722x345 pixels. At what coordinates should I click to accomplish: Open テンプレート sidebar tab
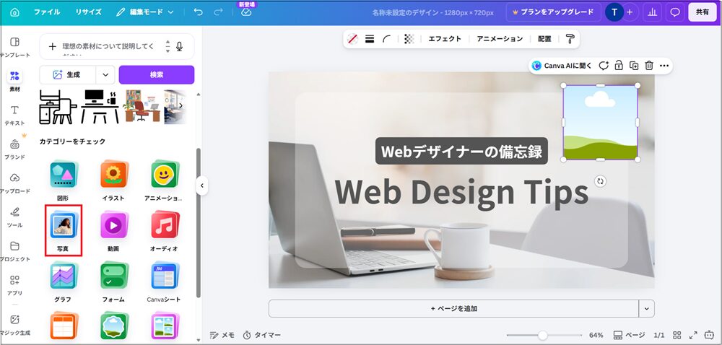point(14,48)
